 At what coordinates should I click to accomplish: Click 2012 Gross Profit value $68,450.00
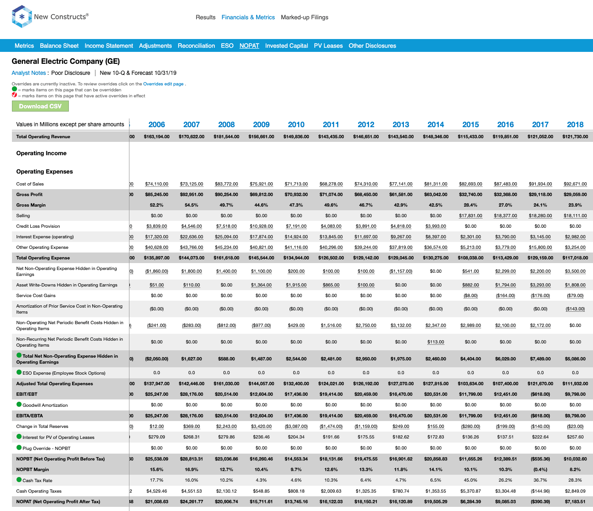tap(366, 195)
